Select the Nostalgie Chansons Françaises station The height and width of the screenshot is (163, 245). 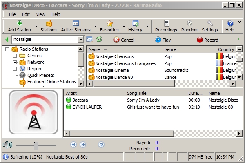(125, 63)
